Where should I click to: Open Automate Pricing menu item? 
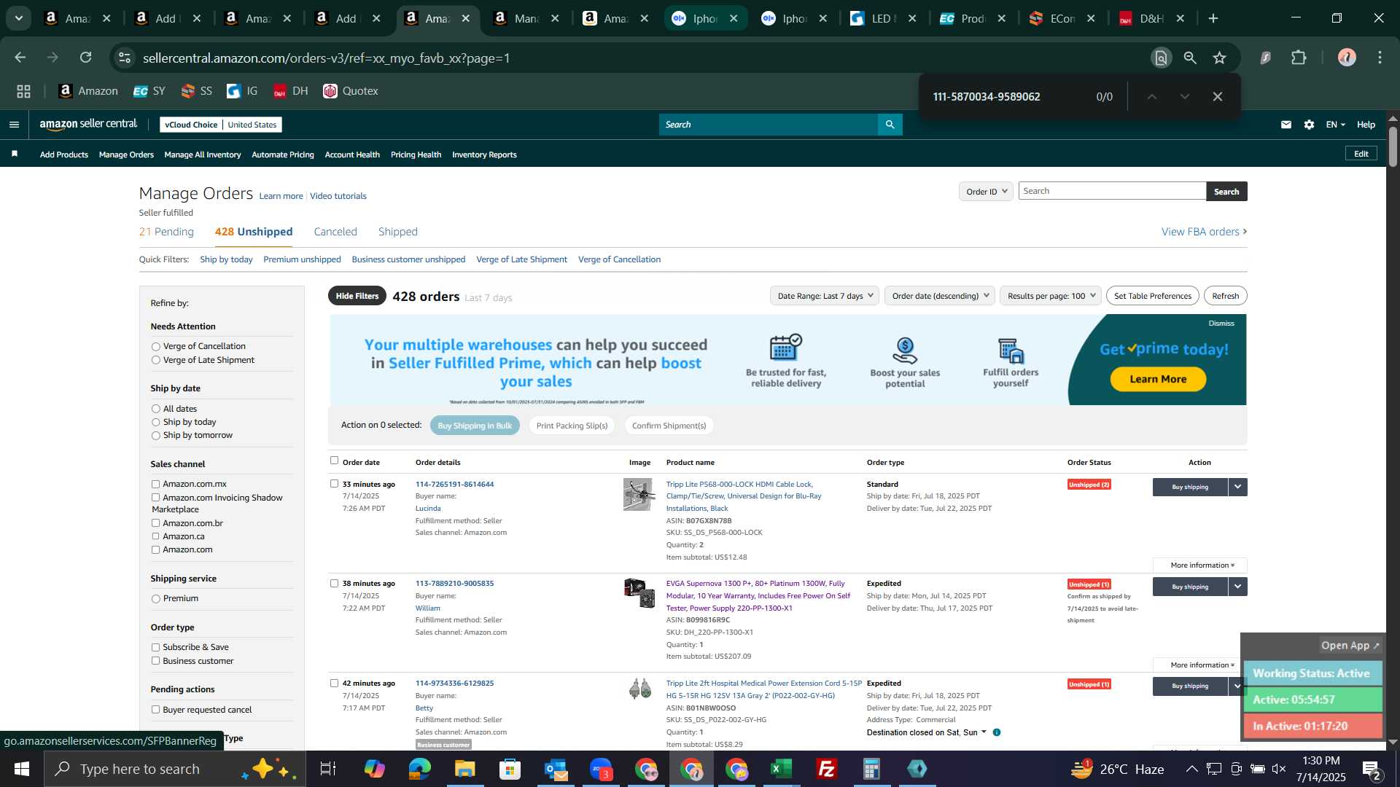coord(283,154)
